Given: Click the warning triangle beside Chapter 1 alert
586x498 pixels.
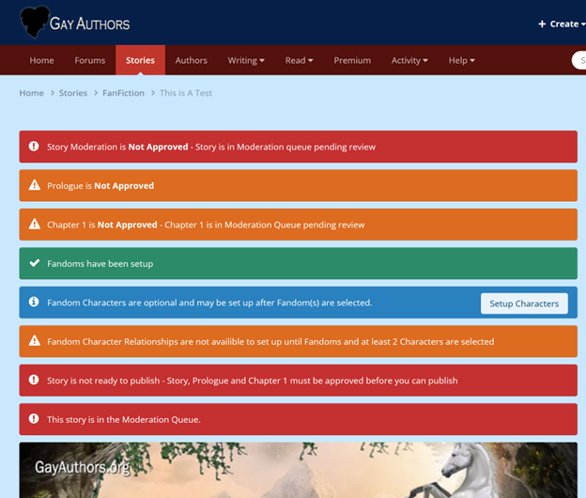Looking at the screenshot, I should click(x=34, y=226).
